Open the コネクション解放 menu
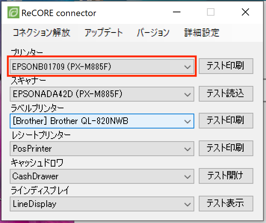The width and height of the screenshot is (266, 223). pos(41,33)
